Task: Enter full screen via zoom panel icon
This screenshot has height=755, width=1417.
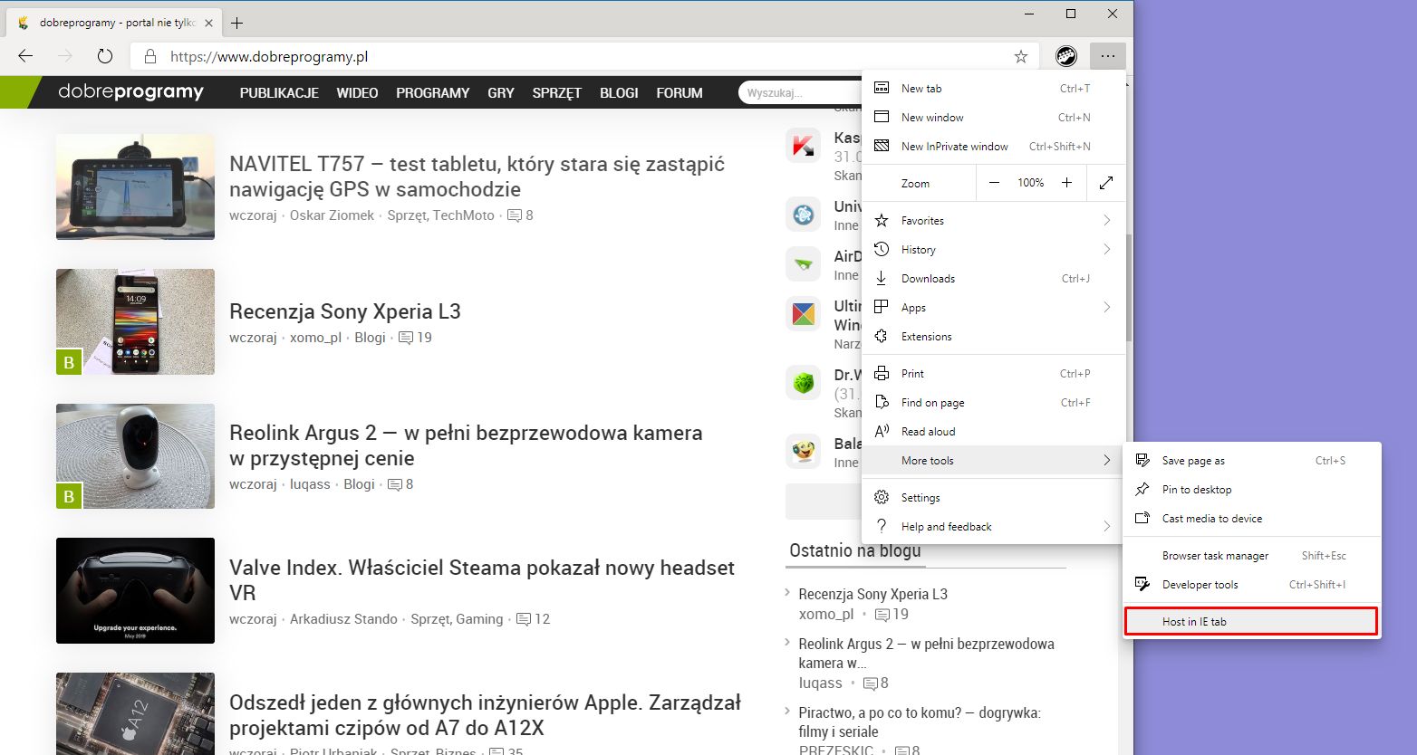Action: 1106,182
